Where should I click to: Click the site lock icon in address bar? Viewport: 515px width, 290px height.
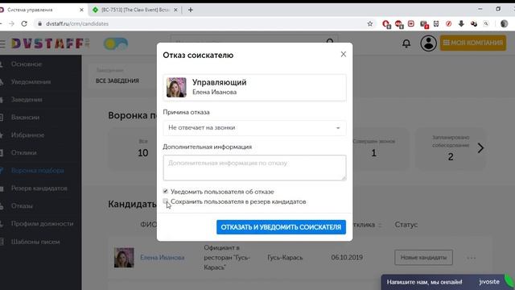tap(39, 23)
